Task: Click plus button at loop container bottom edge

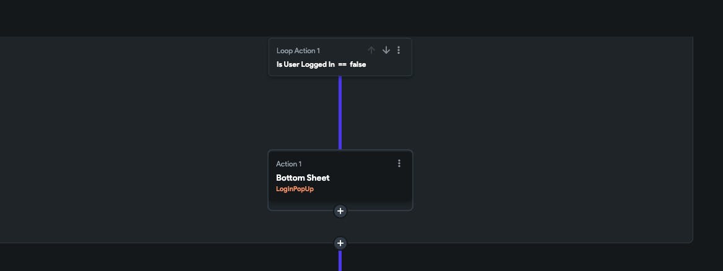Action: pyautogui.click(x=340, y=243)
